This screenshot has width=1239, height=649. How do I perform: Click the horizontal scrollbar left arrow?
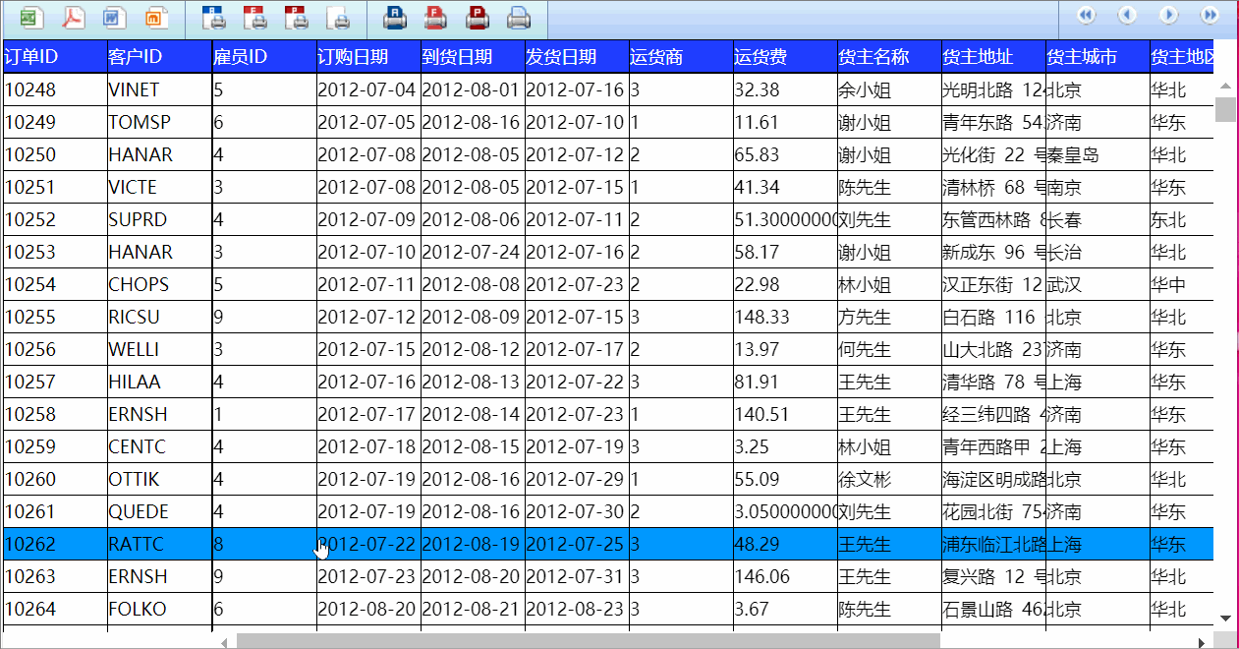pyautogui.click(x=224, y=642)
